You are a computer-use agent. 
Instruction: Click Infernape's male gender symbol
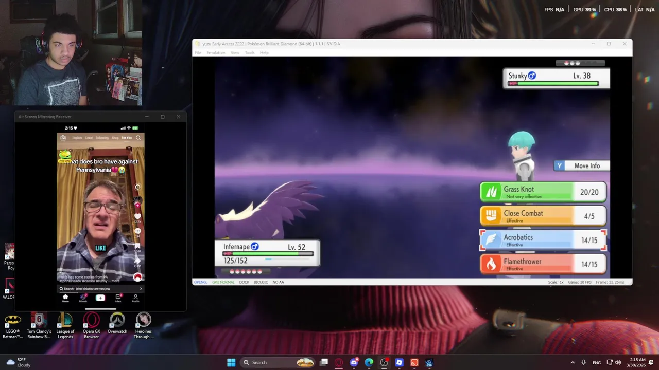[x=254, y=247]
